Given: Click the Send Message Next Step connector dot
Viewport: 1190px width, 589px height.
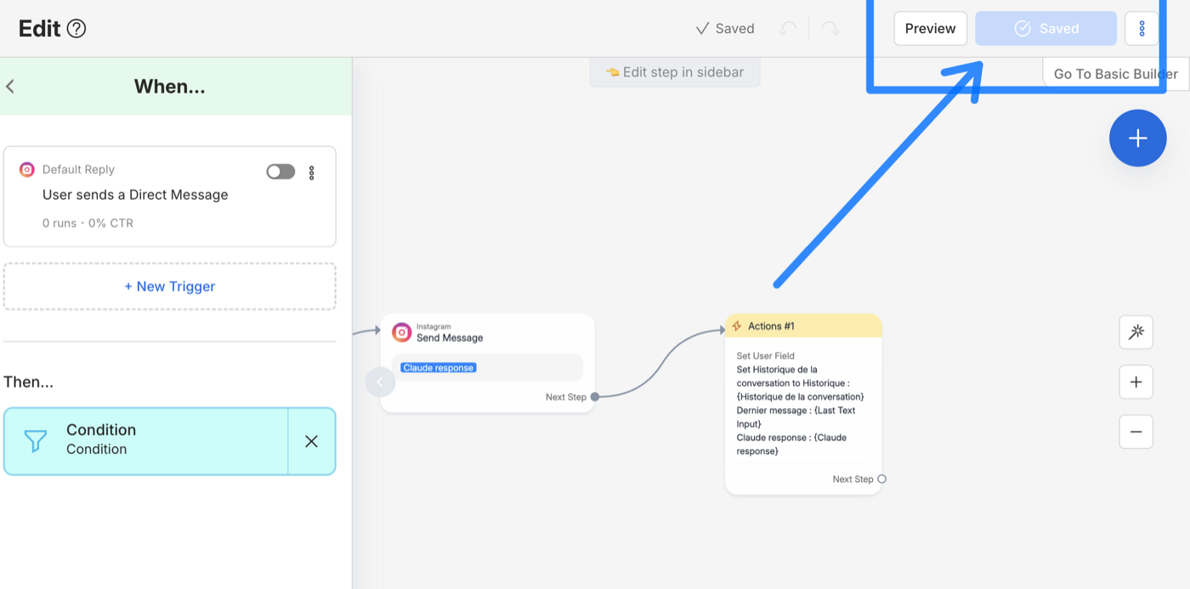Looking at the screenshot, I should click(x=595, y=397).
